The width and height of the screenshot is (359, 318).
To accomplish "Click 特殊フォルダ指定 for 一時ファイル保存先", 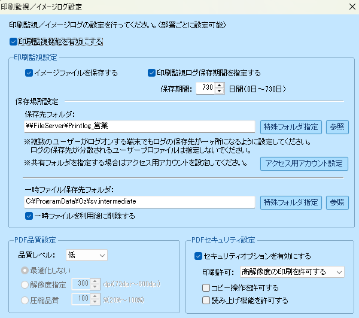I will [x=291, y=202].
